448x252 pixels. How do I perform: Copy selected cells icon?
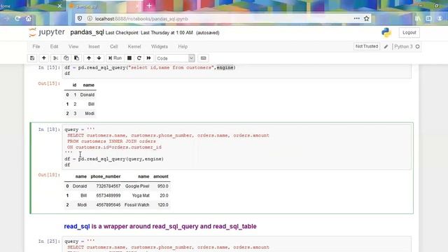tap(66, 58)
